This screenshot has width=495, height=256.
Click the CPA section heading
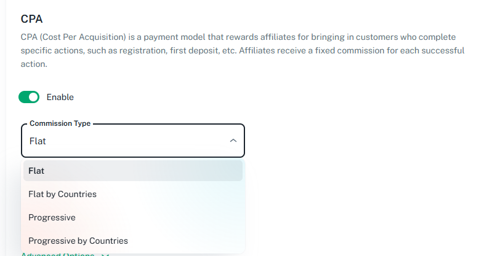tap(31, 19)
